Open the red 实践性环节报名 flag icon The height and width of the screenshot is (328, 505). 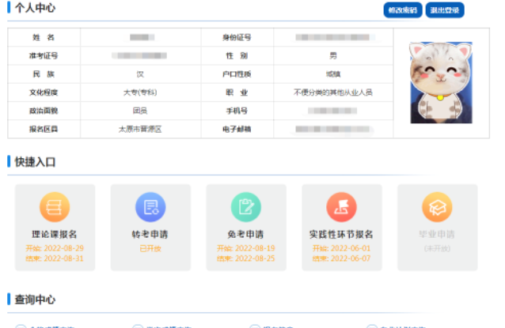342,207
